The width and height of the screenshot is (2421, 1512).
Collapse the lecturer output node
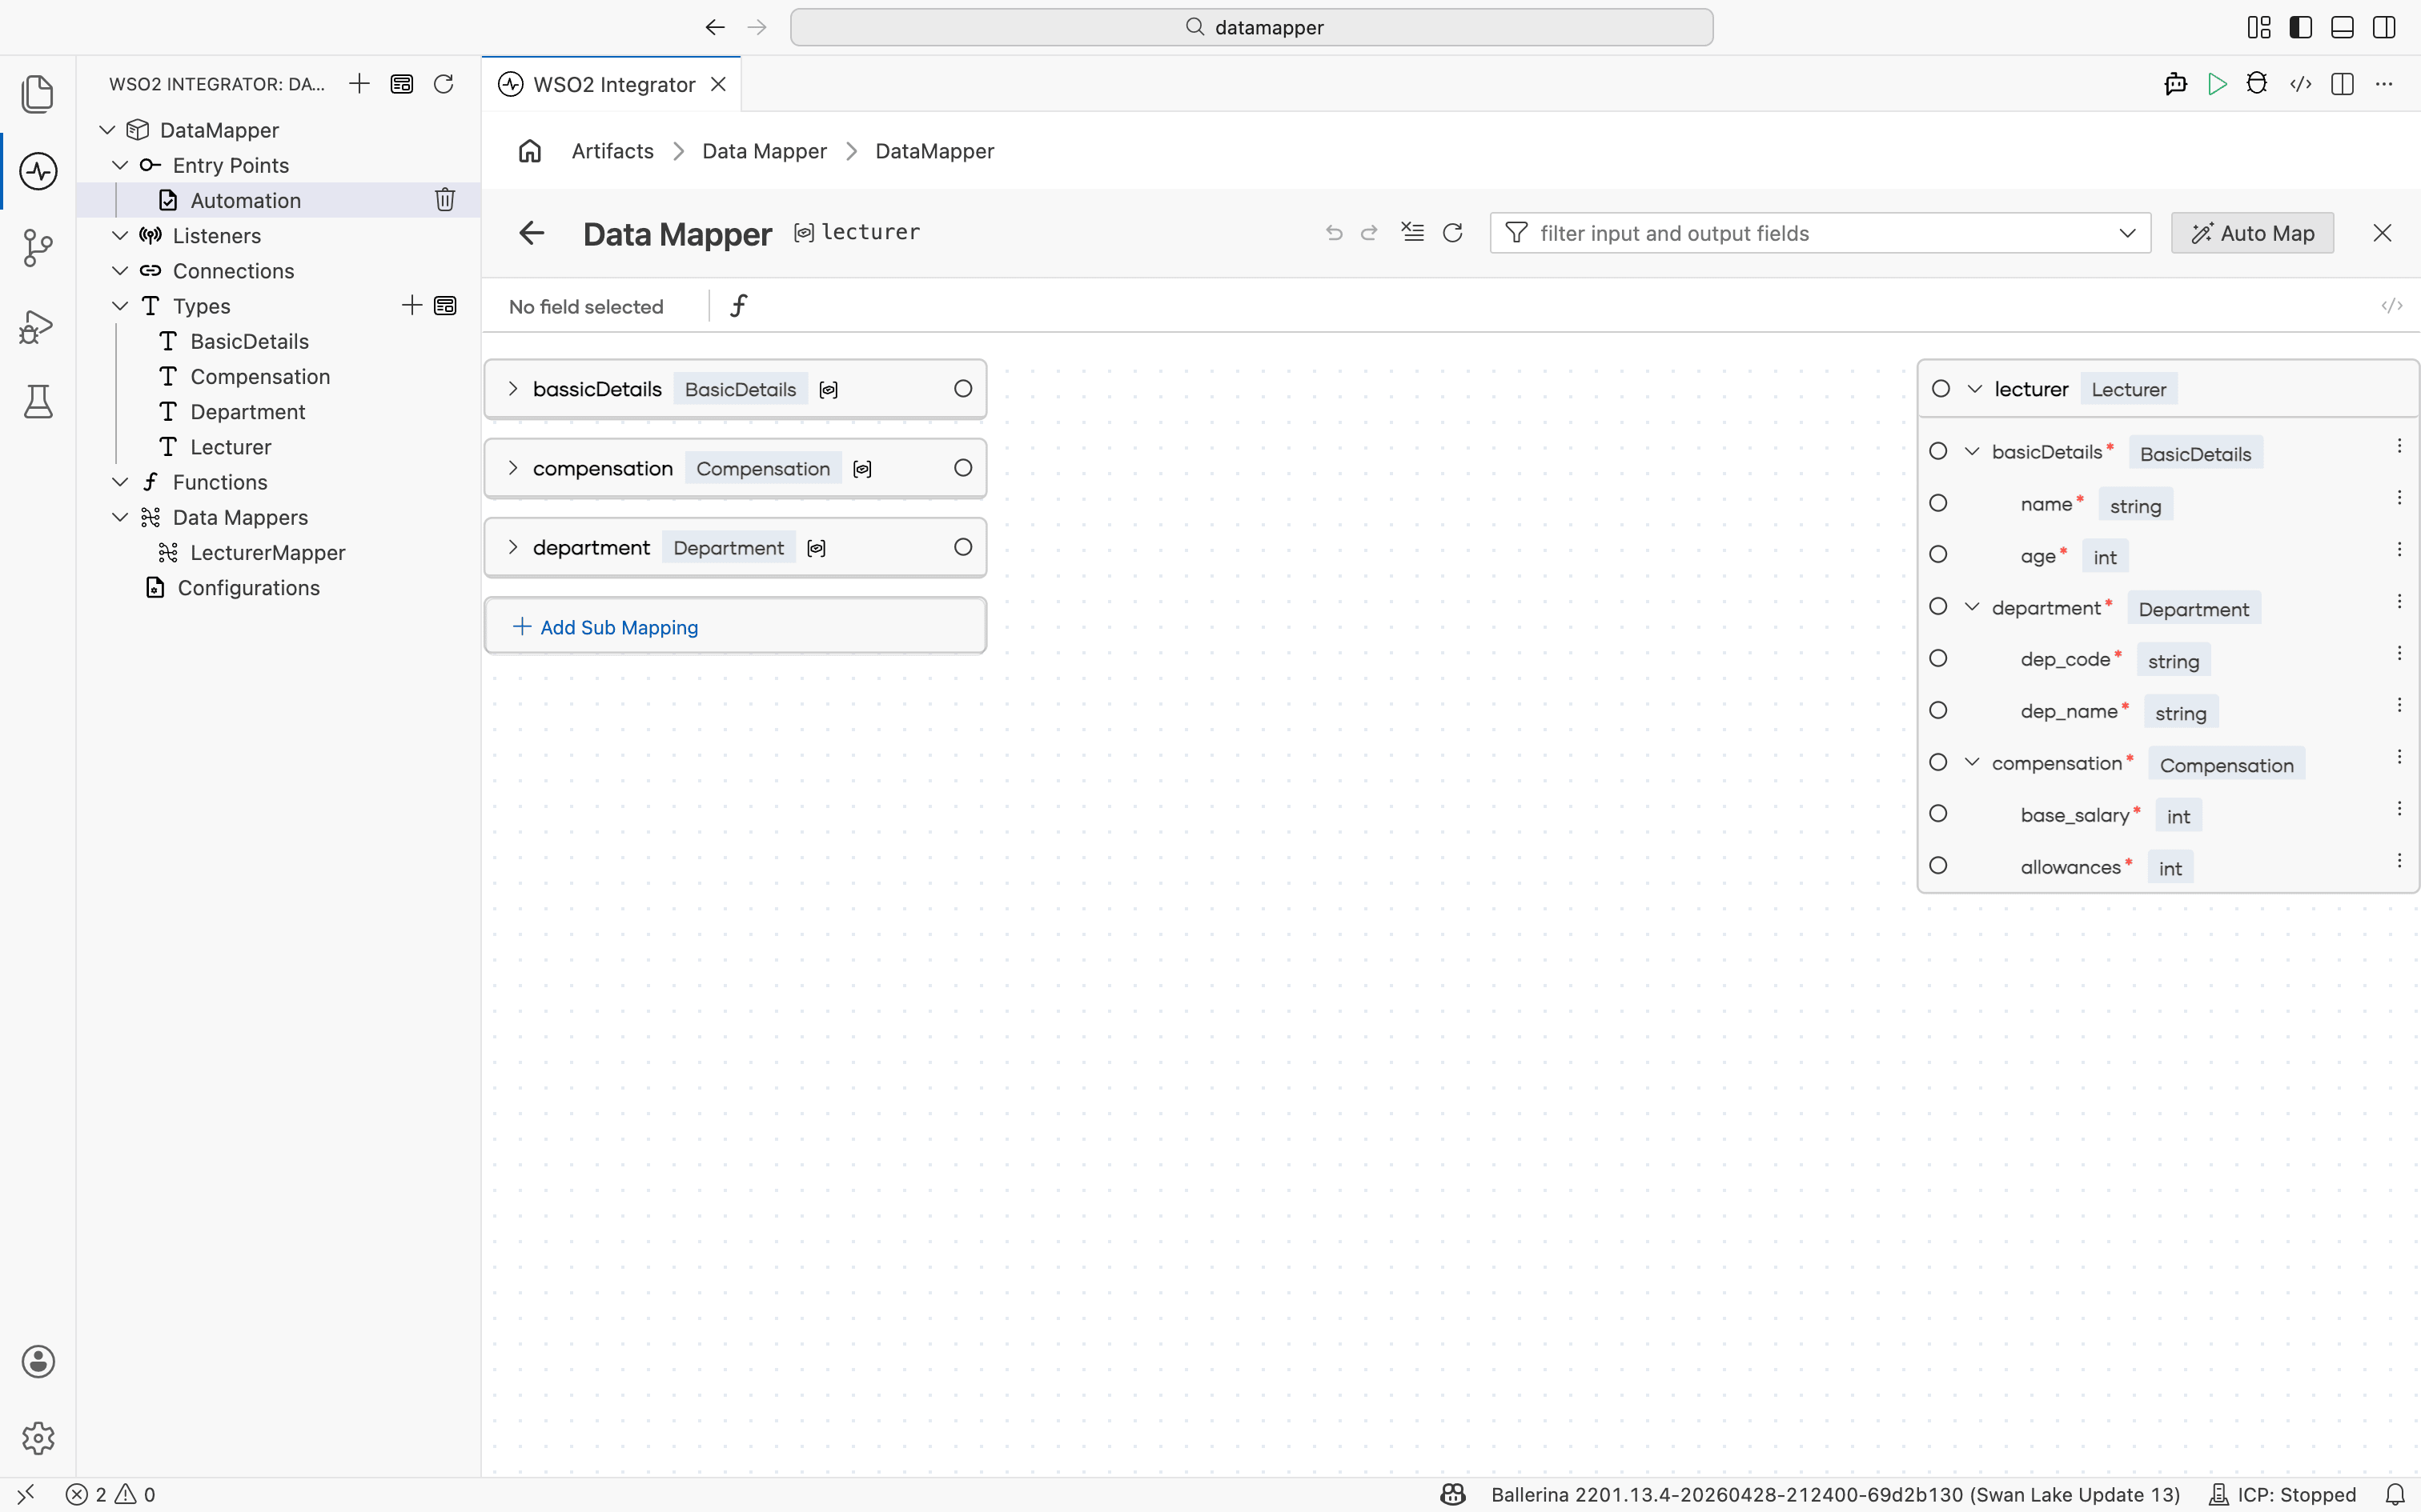pos(1975,389)
